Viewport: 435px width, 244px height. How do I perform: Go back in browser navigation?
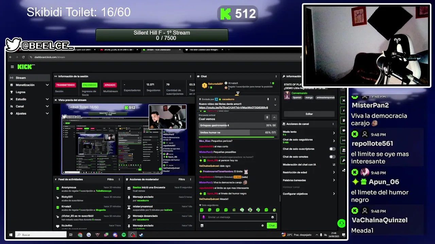coord(11,57)
